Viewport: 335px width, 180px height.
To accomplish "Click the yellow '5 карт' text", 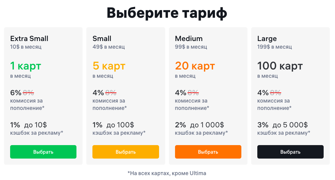I will pyautogui.click(x=109, y=66).
